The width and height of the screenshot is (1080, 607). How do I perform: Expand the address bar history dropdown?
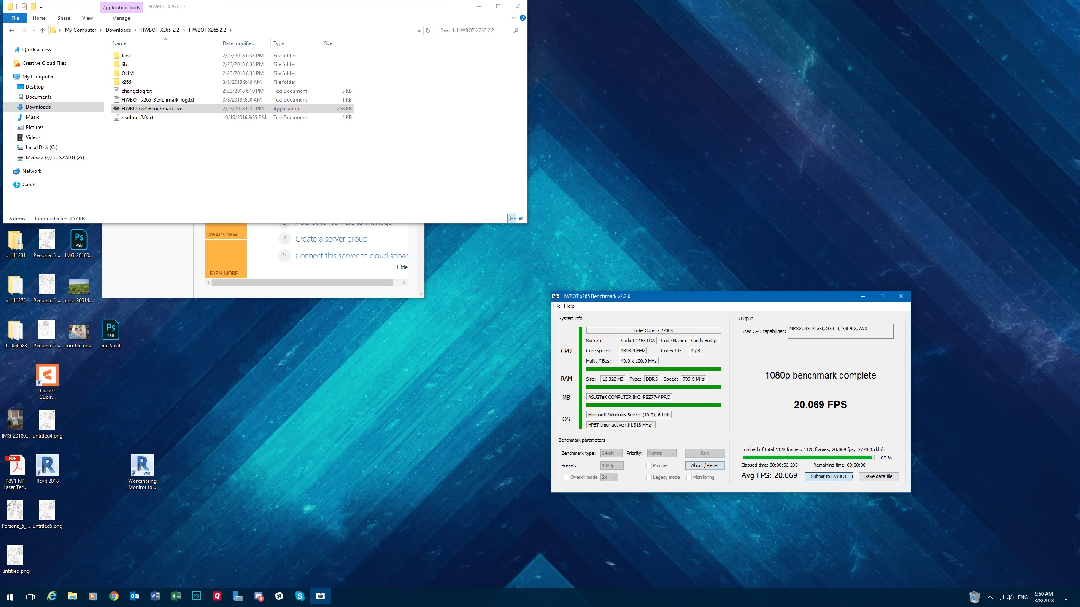(419, 30)
